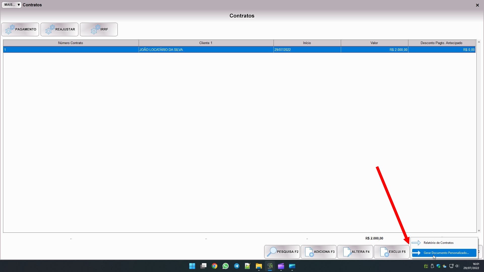Click the PESQUISA F2 magnifier button

click(282, 252)
